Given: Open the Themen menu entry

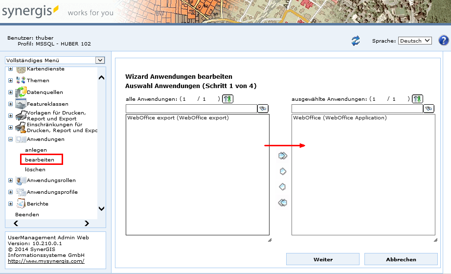Looking at the screenshot, I should (38, 80).
